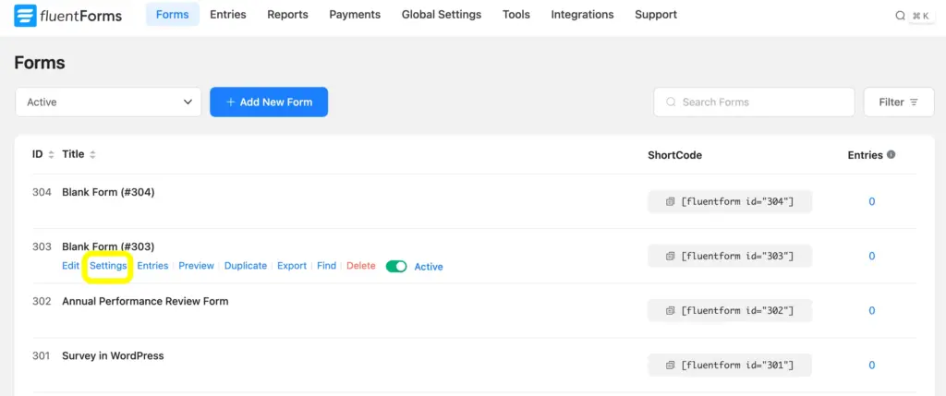This screenshot has height=396, width=946.
Task: Open Blank Form (#303) title
Action: (109, 247)
